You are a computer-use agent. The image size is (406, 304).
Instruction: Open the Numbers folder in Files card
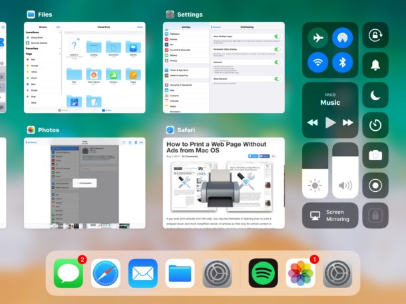click(113, 76)
